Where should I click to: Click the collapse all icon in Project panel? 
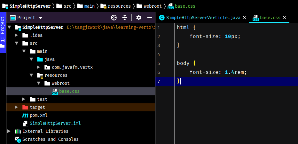(125, 18)
